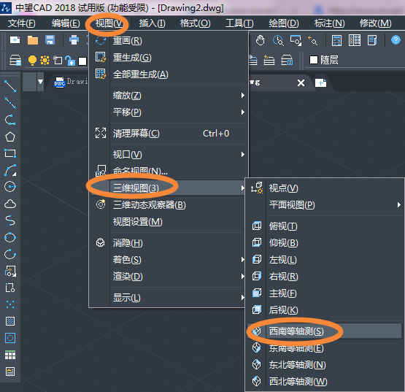Click the white layer color swatch

coord(82,61)
